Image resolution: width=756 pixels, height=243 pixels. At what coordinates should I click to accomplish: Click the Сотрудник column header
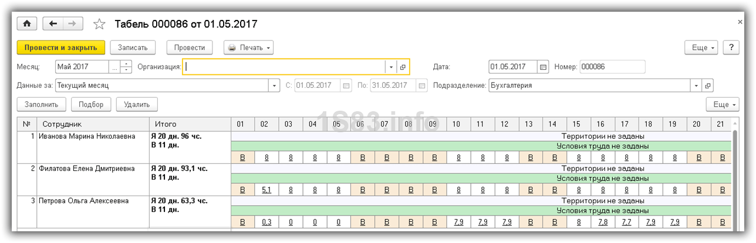[93, 124]
